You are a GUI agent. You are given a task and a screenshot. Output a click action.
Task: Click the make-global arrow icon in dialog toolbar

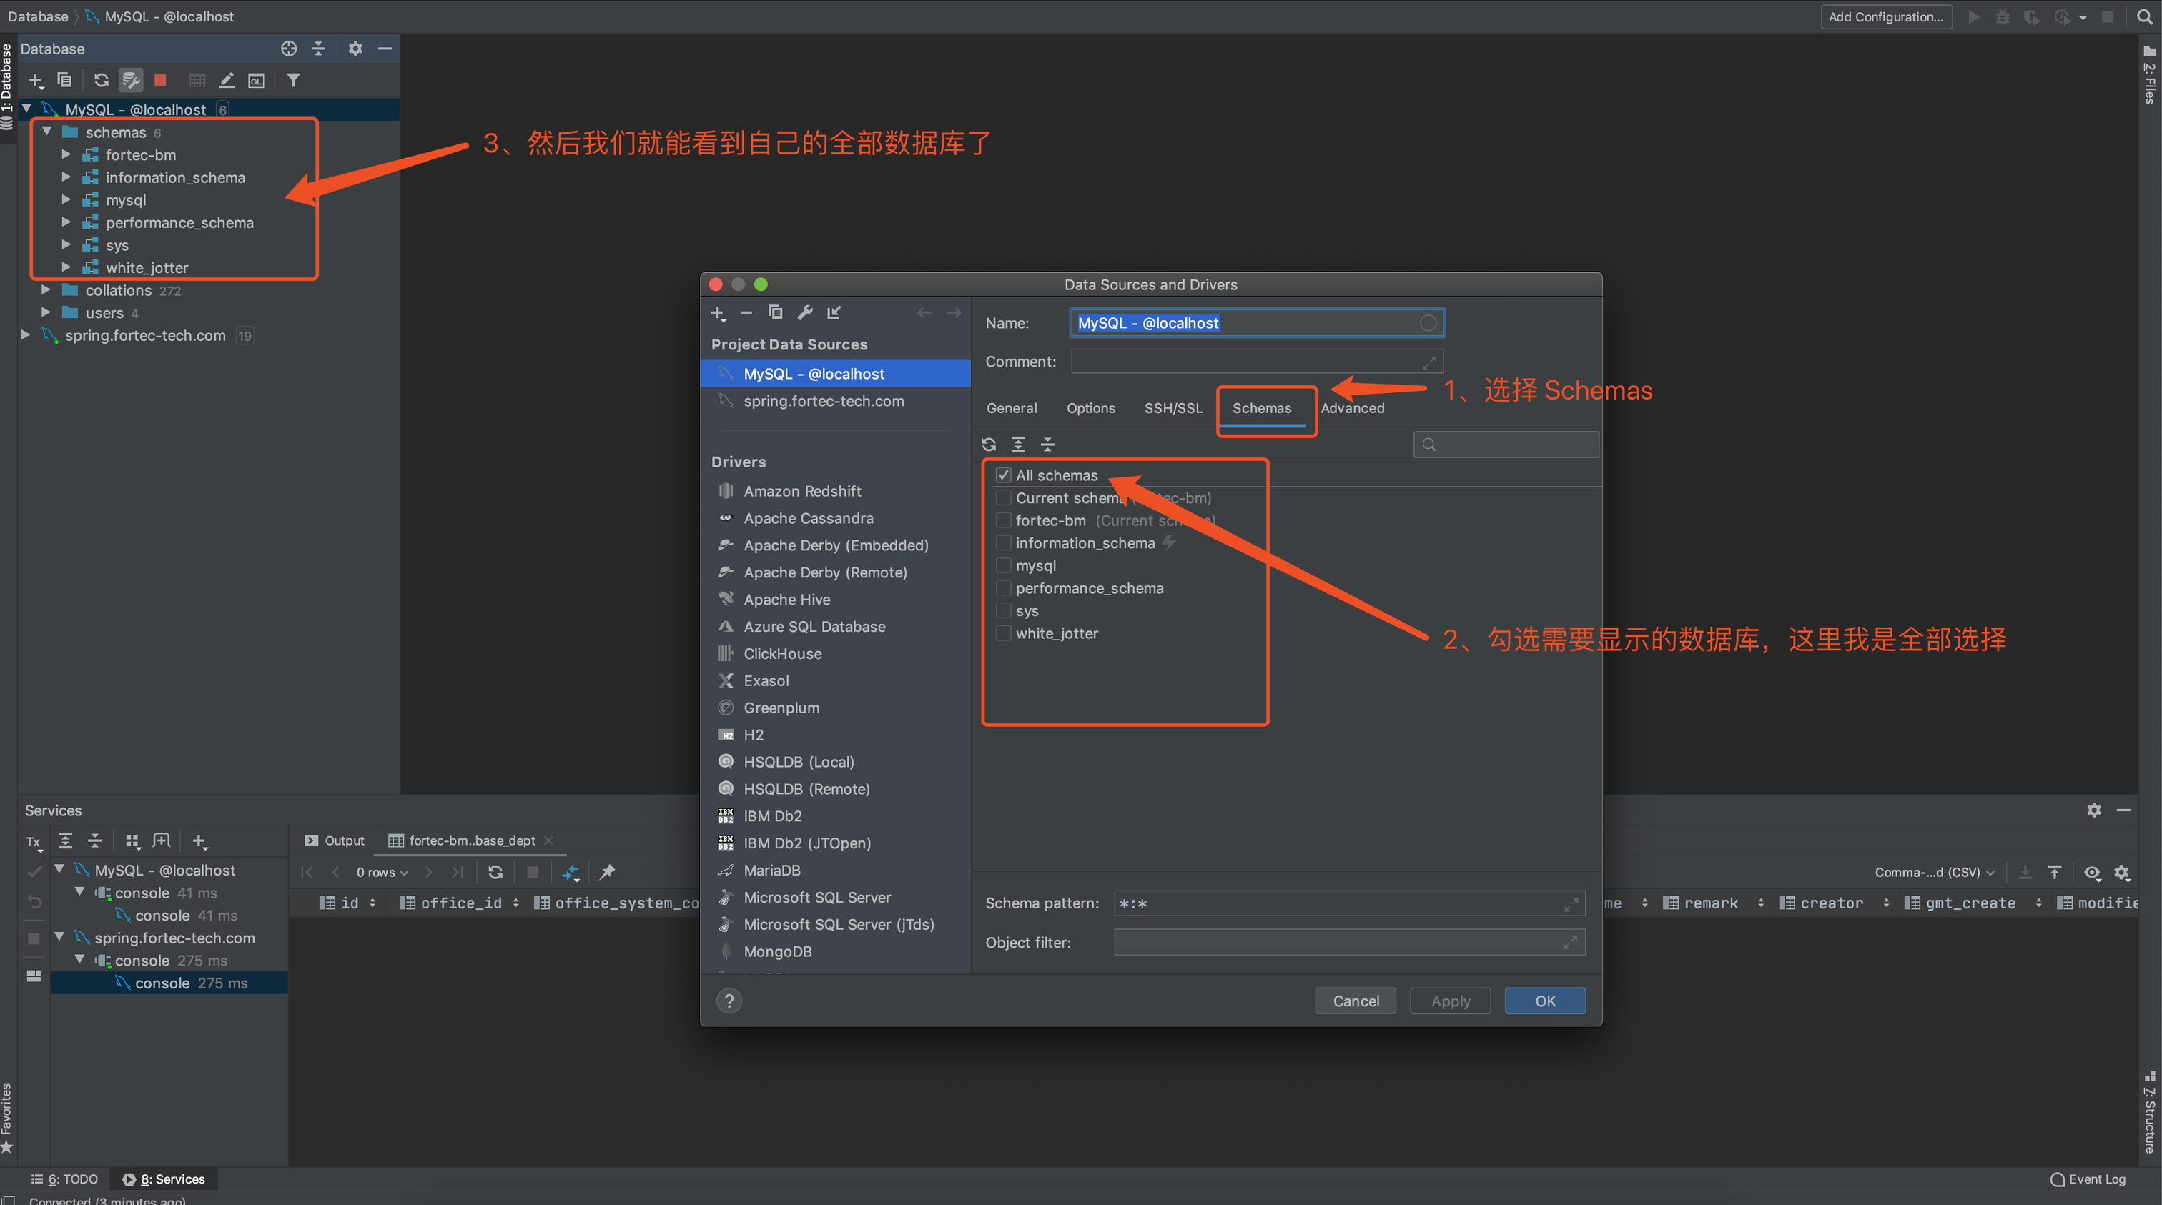[x=834, y=313]
